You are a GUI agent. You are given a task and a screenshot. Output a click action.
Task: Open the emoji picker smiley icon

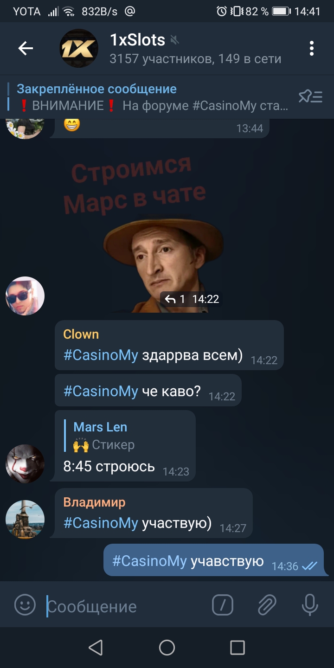pyautogui.click(x=25, y=604)
